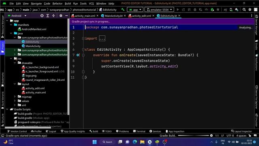The width and height of the screenshot is (259, 146).
Task: Open the emulator-5554 device dropdown
Action: [159, 10]
